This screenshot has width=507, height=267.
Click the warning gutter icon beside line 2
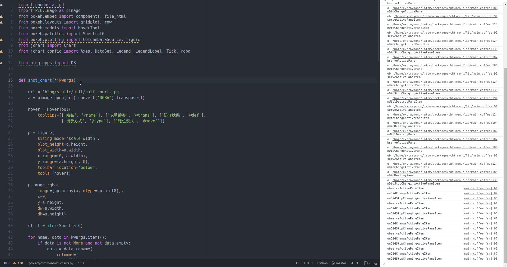(2, 4)
